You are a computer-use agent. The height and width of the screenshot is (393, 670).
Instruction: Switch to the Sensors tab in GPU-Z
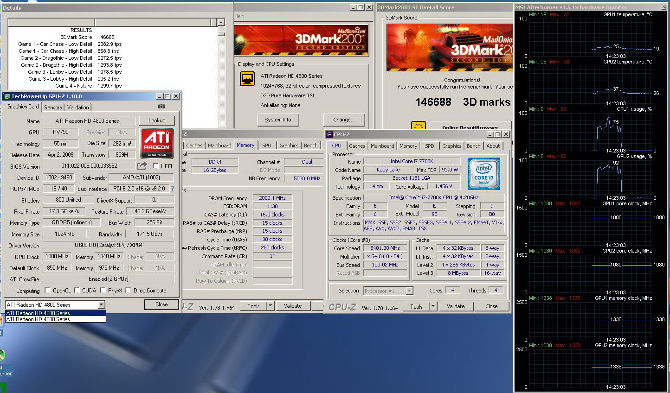(53, 107)
